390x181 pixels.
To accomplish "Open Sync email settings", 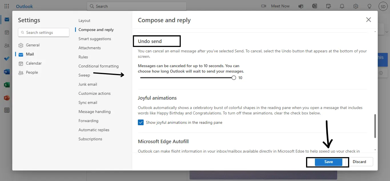I will 88,102.
